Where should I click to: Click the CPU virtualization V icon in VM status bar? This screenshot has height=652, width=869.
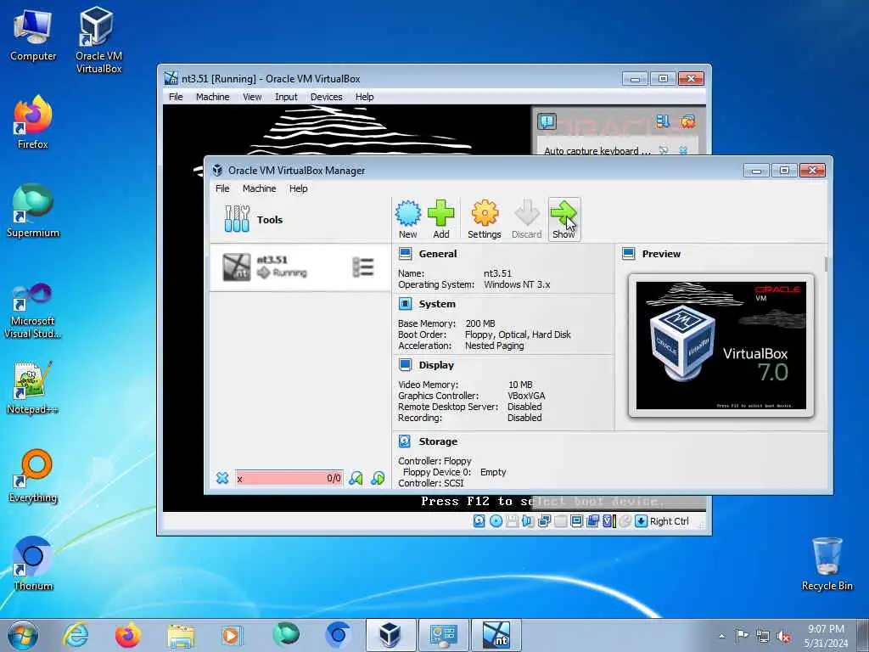[x=609, y=521]
